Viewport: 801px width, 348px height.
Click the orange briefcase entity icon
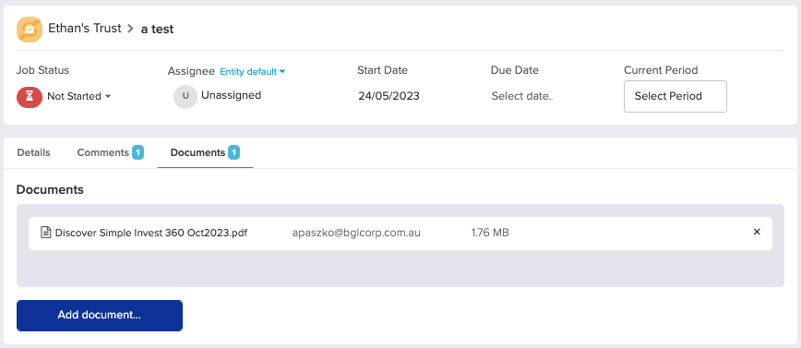(30, 30)
